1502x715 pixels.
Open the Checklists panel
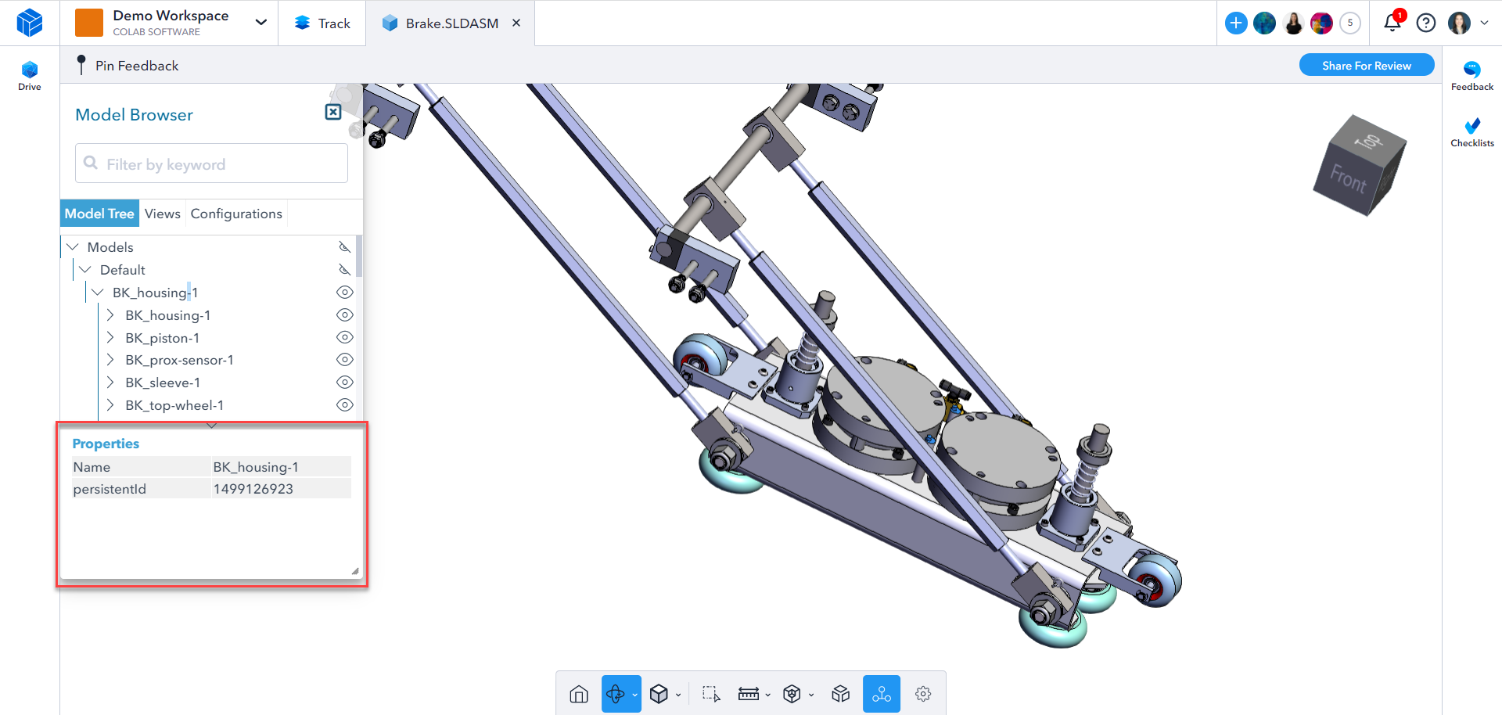click(x=1472, y=132)
